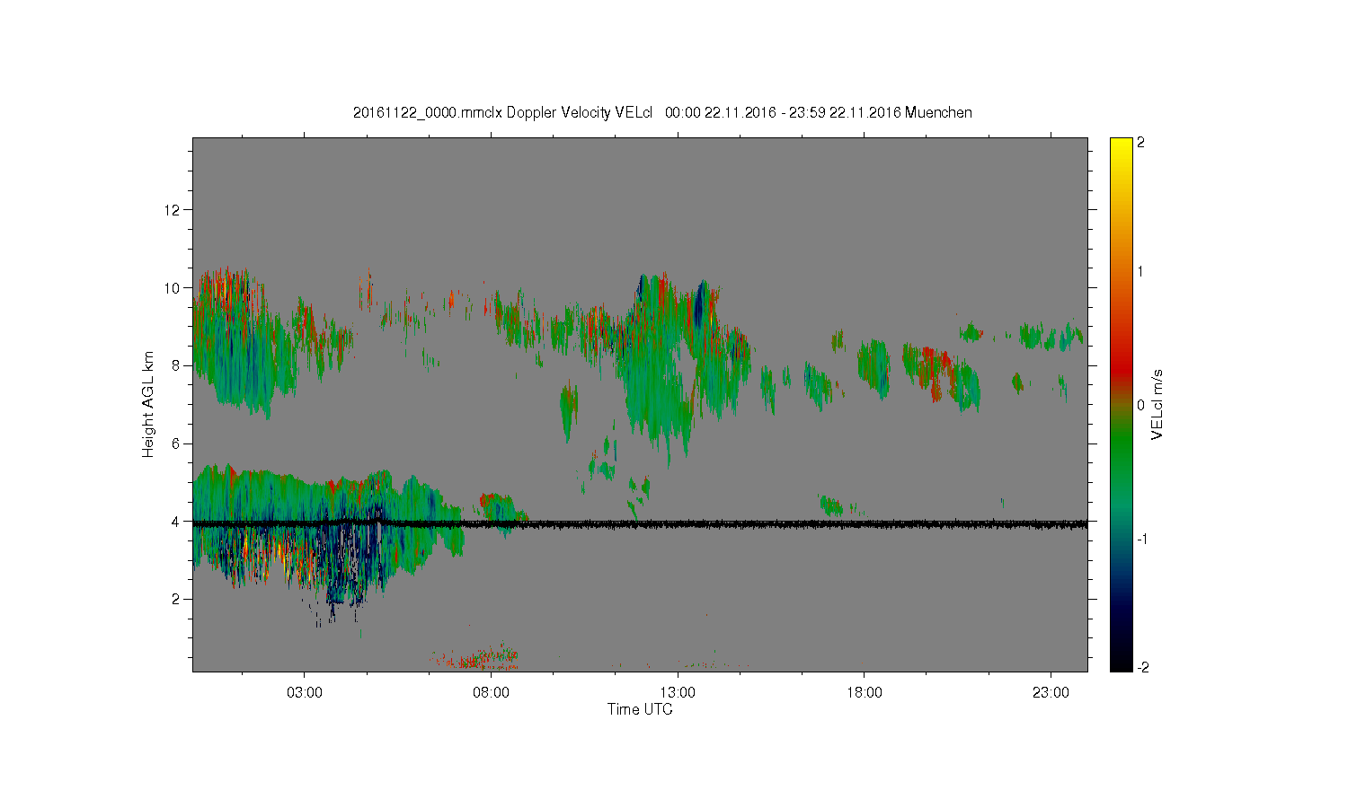Viewport: 1348px width, 808px height.
Task: Click the 08:00 time tick label
Action: click(x=492, y=693)
